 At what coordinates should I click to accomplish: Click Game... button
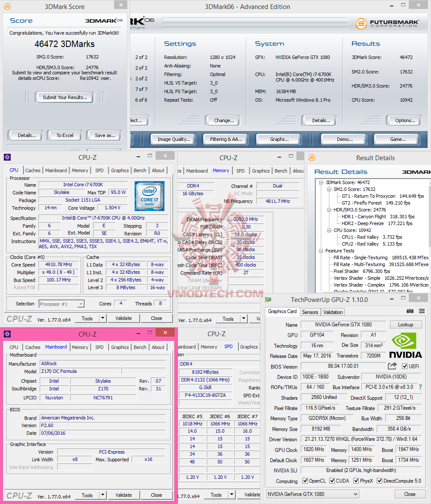point(398,139)
